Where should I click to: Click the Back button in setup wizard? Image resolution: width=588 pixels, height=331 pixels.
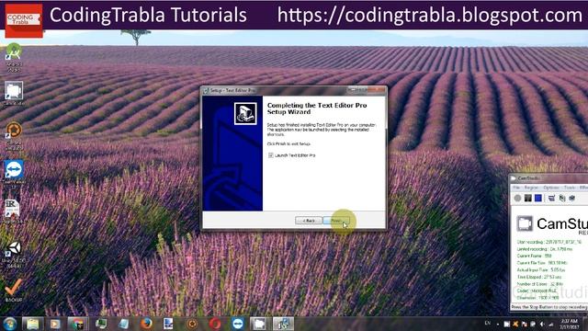309,221
